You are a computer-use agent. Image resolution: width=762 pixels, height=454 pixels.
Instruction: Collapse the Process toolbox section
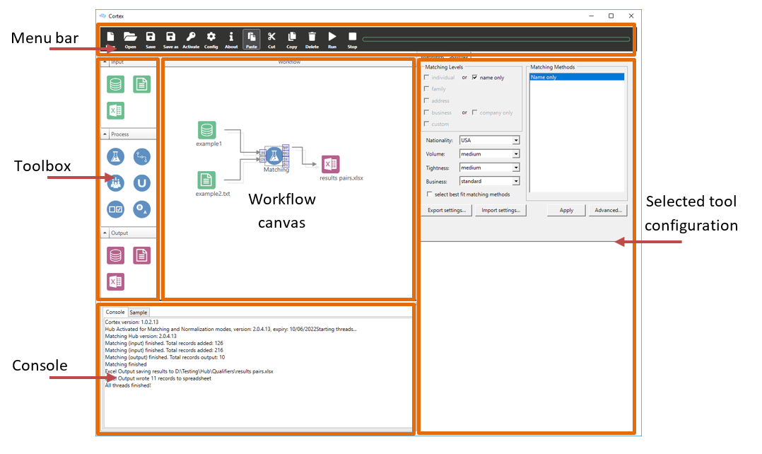click(105, 134)
